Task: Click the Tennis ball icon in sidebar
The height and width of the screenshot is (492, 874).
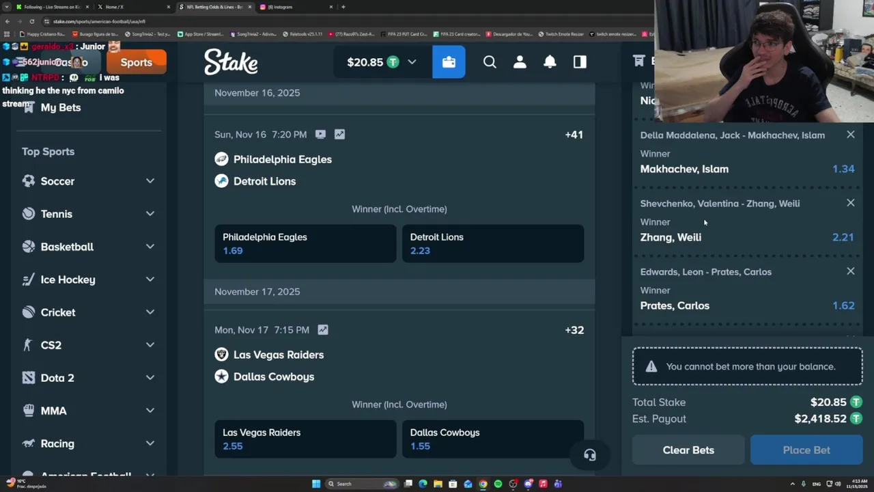Action: 28,214
